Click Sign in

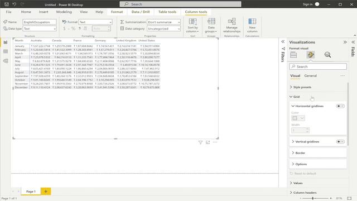(x=307, y=4)
